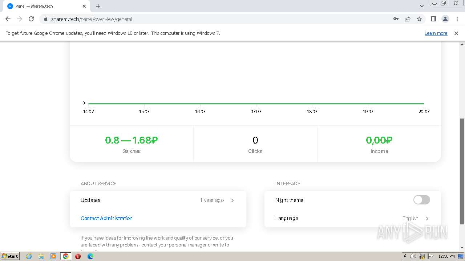Select the 1 year ago label

click(x=212, y=200)
